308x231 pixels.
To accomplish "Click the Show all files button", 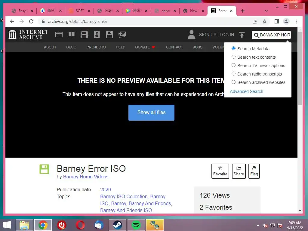I will 151,112.
